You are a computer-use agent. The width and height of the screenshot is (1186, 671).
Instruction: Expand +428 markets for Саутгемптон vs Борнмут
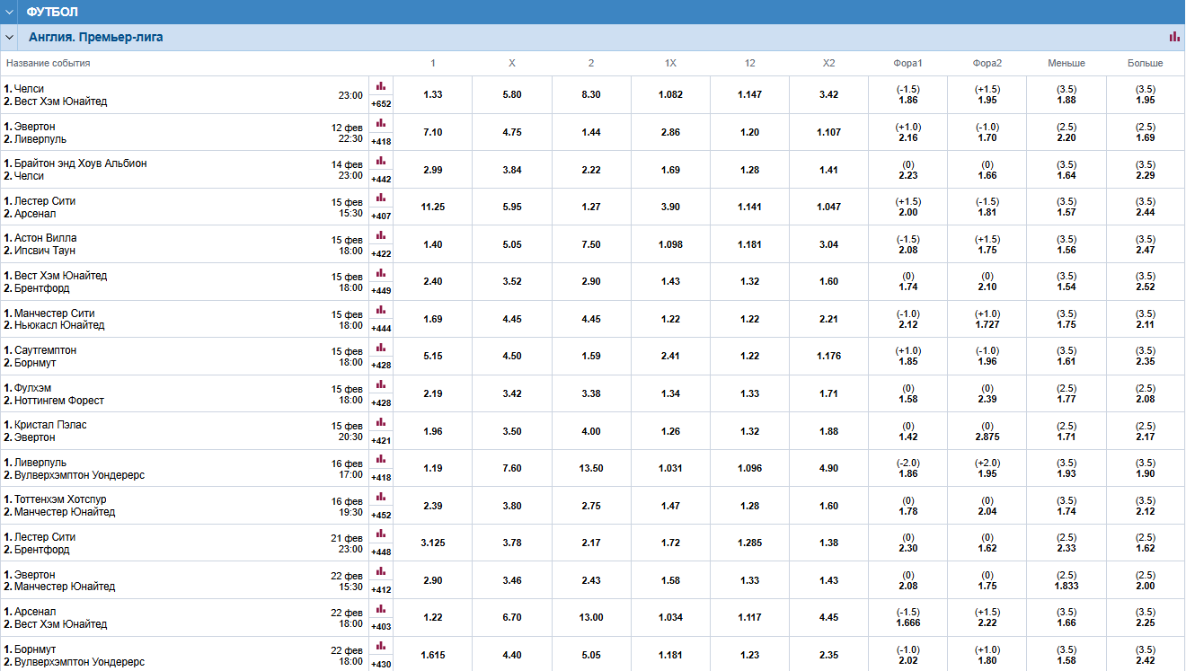(381, 366)
